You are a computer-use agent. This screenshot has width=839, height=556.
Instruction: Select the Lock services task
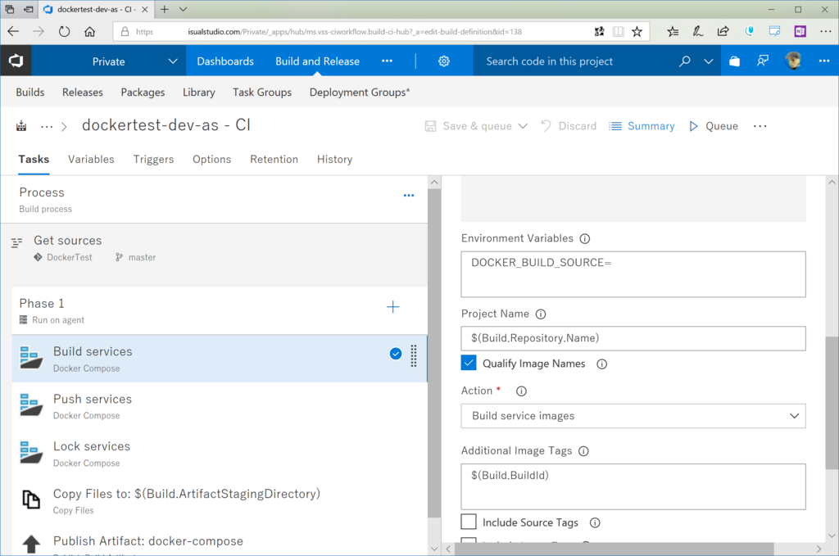click(x=220, y=454)
